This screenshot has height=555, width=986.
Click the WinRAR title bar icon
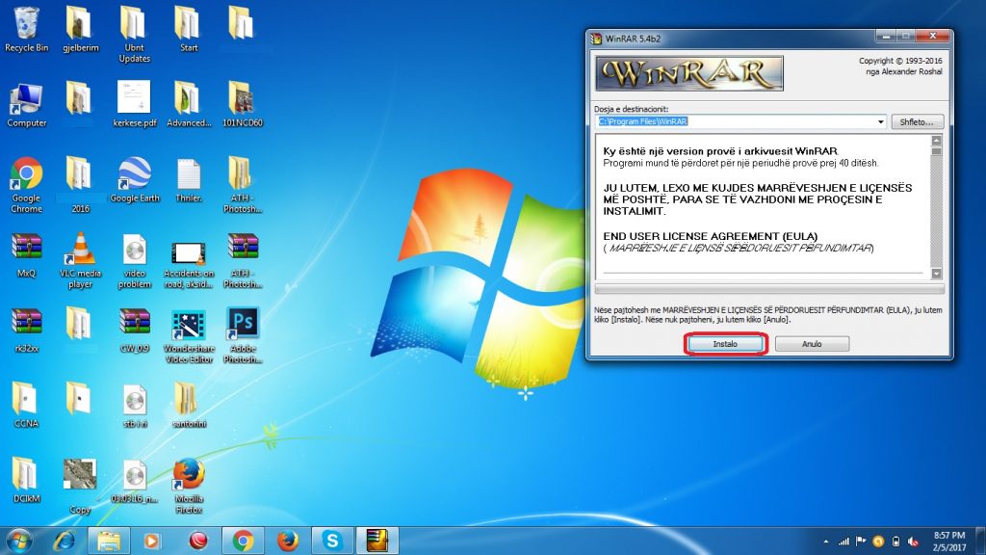595,39
